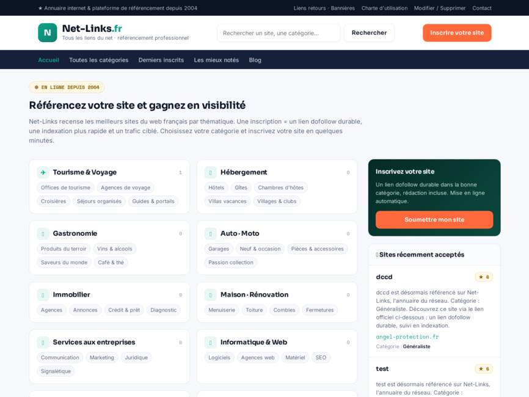The image size is (529, 397).
Task: Click the star rating badge for dccd
Action: click(x=484, y=277)
